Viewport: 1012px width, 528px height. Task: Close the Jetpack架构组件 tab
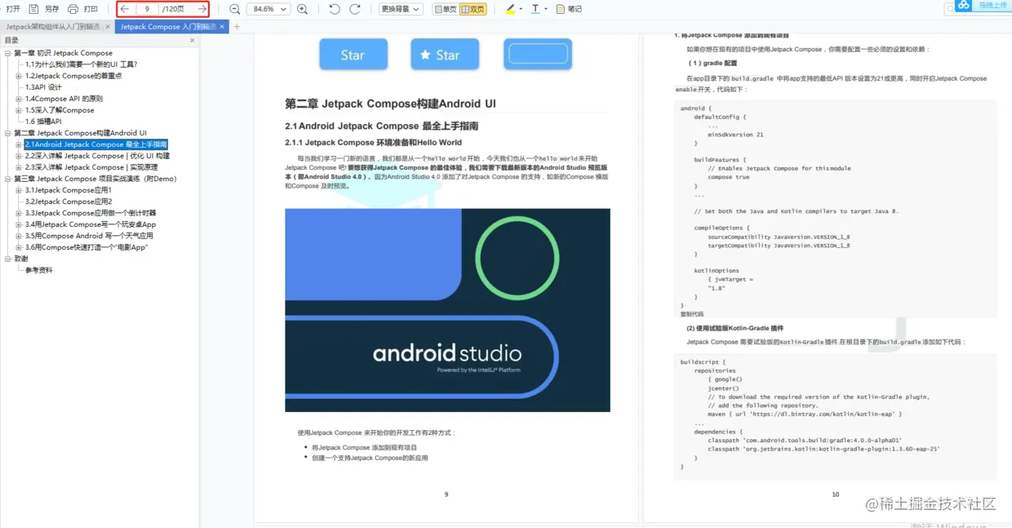tap(108, 27)
